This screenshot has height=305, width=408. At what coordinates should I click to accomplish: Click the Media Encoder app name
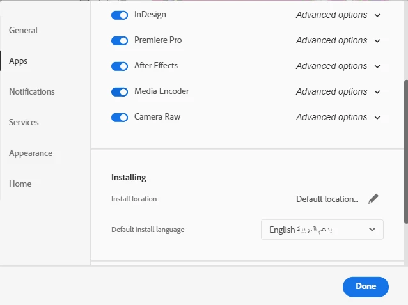162,91
